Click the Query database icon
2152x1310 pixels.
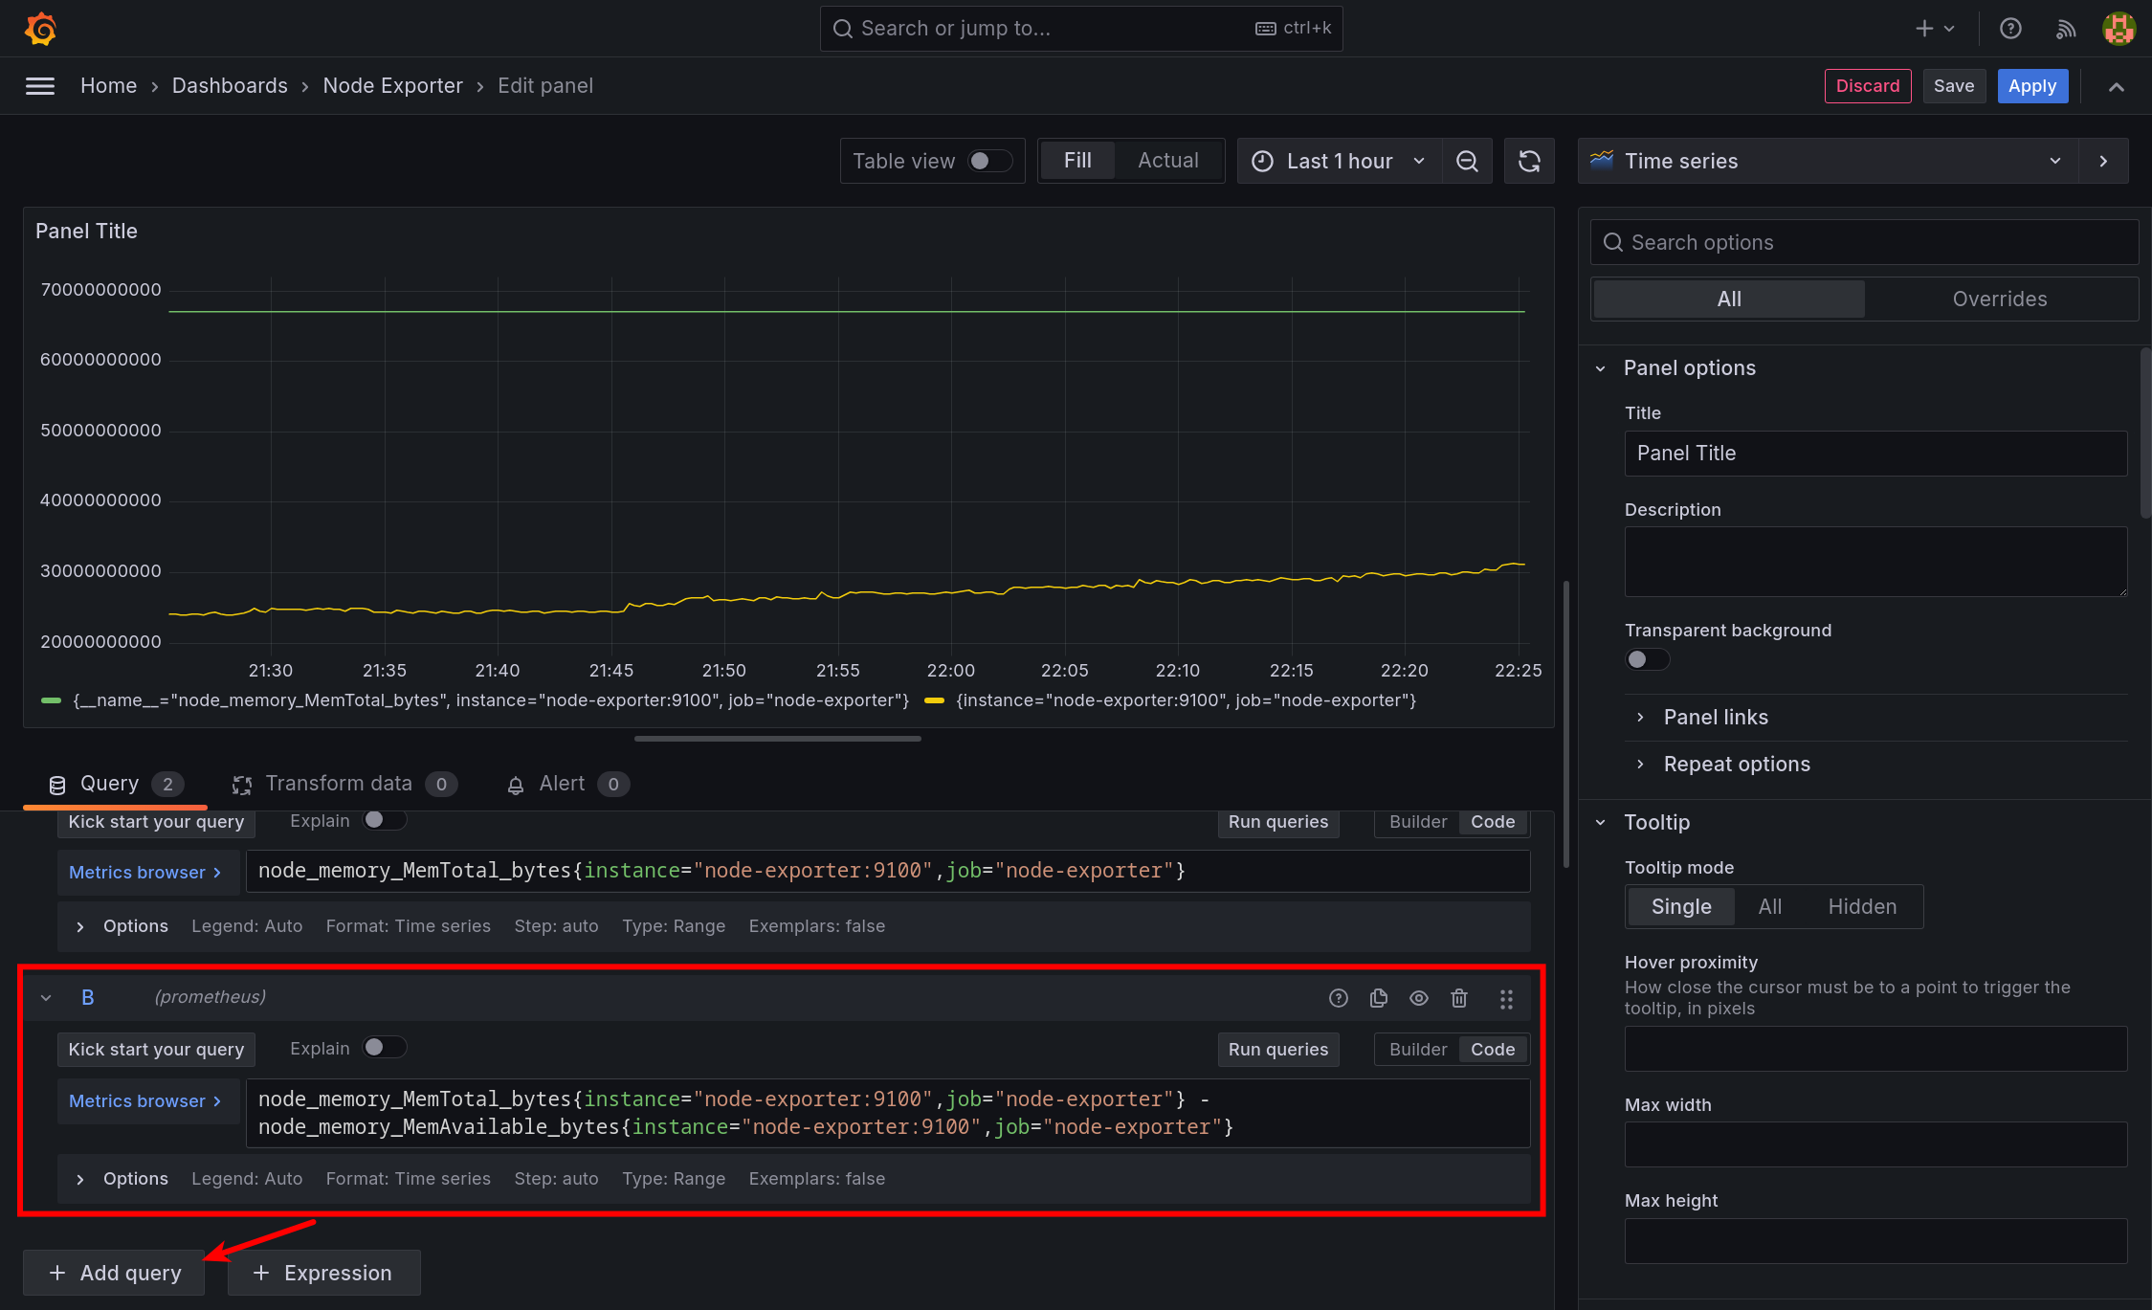pyautogui.click(x=57, y=785)
